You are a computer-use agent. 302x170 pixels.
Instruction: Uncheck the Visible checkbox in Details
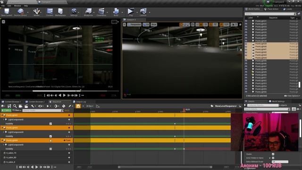273,154
